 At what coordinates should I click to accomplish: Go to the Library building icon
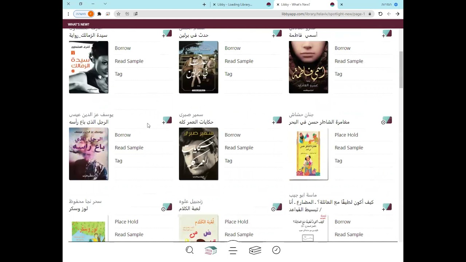(x=211, y=250)
